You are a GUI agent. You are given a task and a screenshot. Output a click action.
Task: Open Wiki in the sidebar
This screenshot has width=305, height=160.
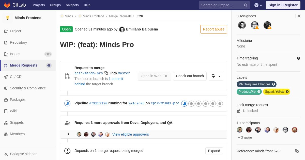(28, 111)
